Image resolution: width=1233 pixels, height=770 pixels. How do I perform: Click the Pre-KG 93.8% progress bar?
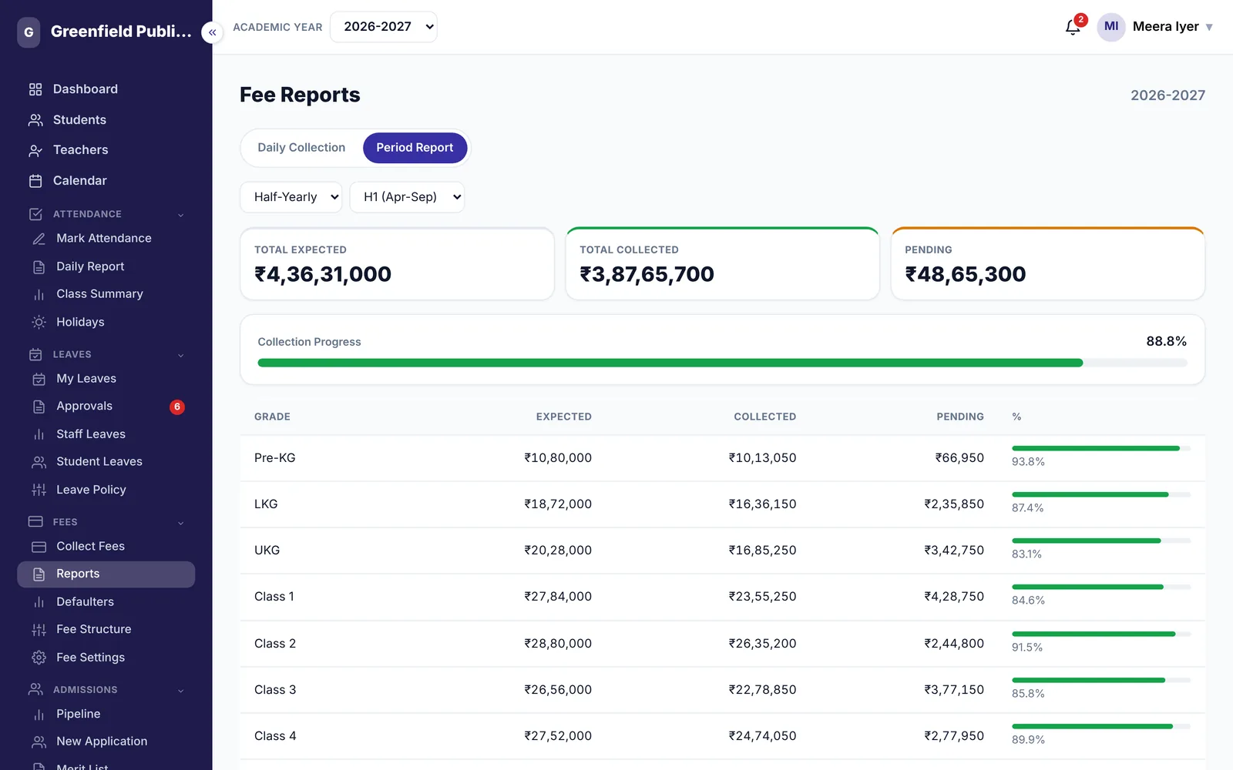click(1100, 448)
